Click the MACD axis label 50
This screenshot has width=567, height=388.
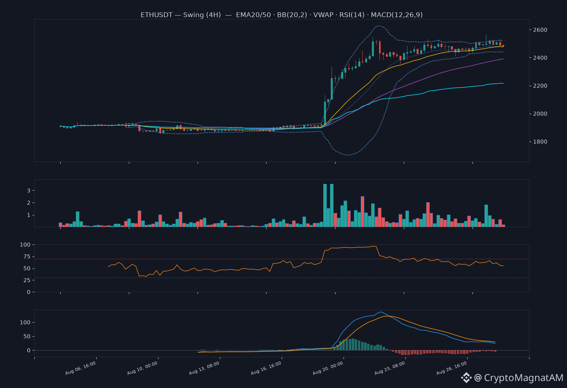tap(27, 336)
